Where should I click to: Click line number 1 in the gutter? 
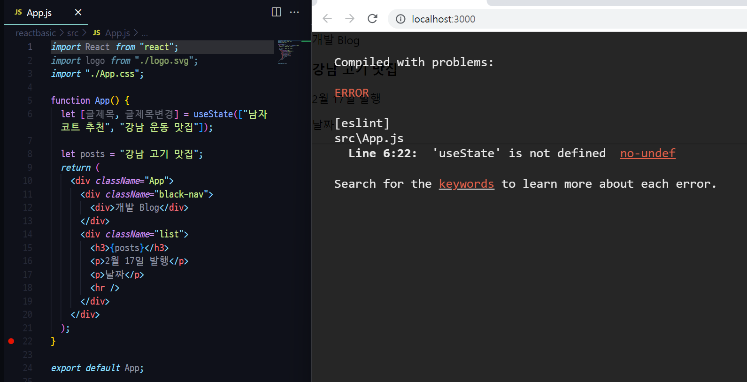30,47
